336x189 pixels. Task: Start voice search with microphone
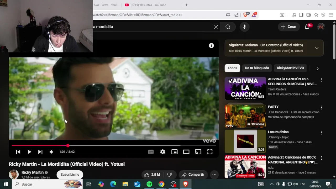pyautogui.click(x=244, y=27)
